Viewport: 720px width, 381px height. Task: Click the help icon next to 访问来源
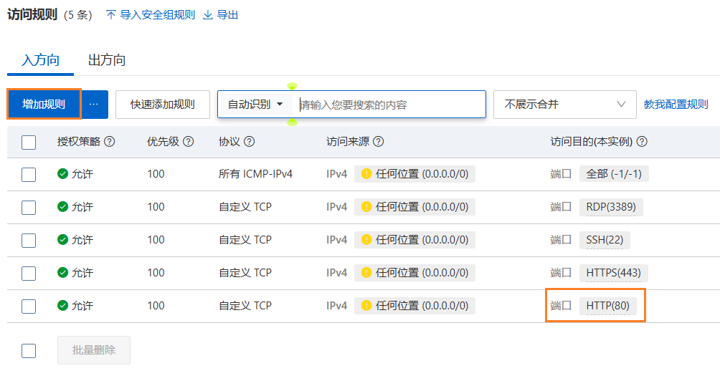pyautogui.click(x=379, y=142)
